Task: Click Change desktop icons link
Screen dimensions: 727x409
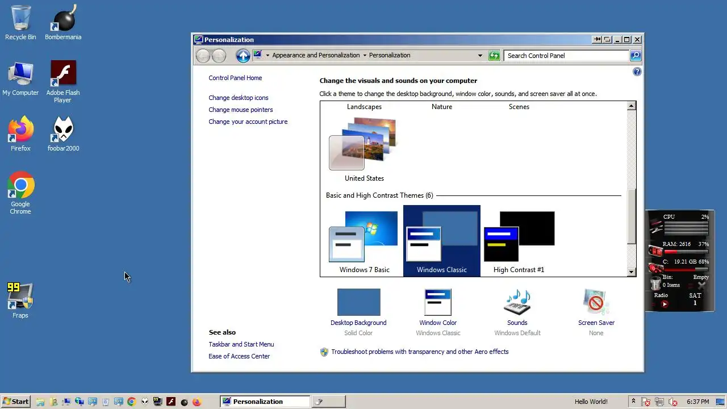Action: click(x=239, y=98)
